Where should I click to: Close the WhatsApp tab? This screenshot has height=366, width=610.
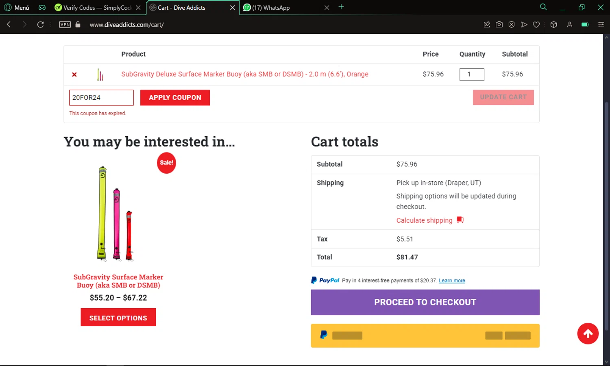coord(327,7)
